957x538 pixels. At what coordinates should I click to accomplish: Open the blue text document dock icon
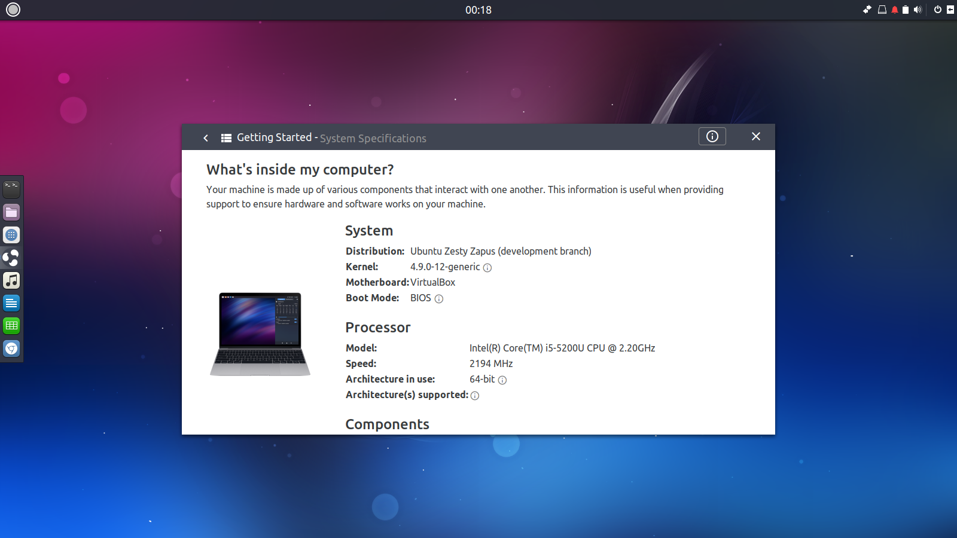[11, 303]
